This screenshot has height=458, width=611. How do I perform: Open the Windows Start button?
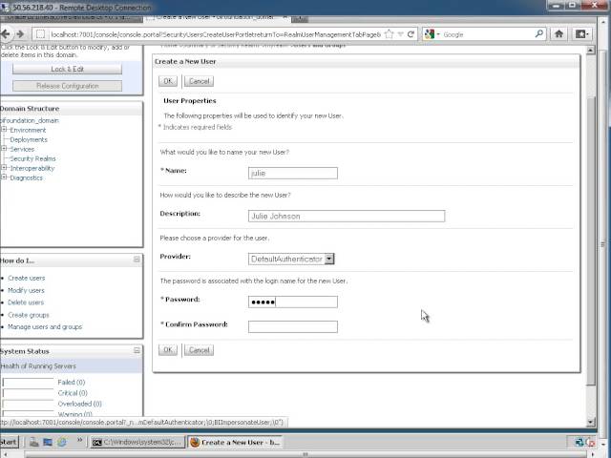pyautogui.click(x=9, y=442)
